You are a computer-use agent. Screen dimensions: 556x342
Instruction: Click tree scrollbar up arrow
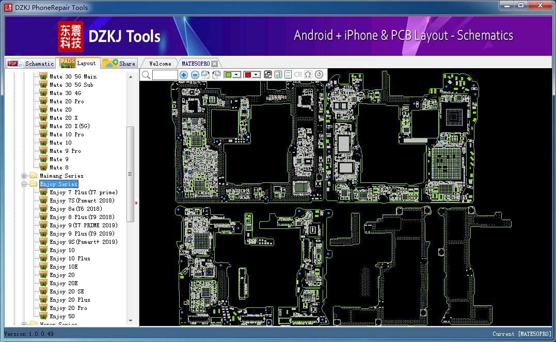(131, 76)
